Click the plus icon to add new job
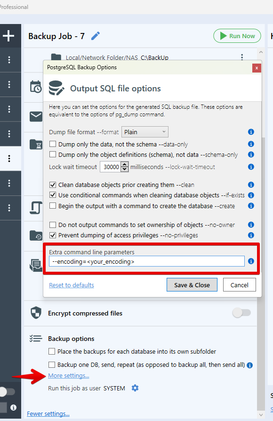This screenshot has width=273, height=421. 8,36
